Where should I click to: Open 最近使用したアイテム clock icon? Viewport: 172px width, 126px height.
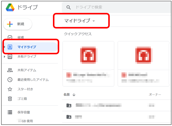coord(10,79)
